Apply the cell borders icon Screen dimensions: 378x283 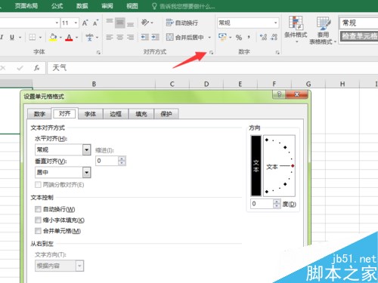(x=33, y=37)
